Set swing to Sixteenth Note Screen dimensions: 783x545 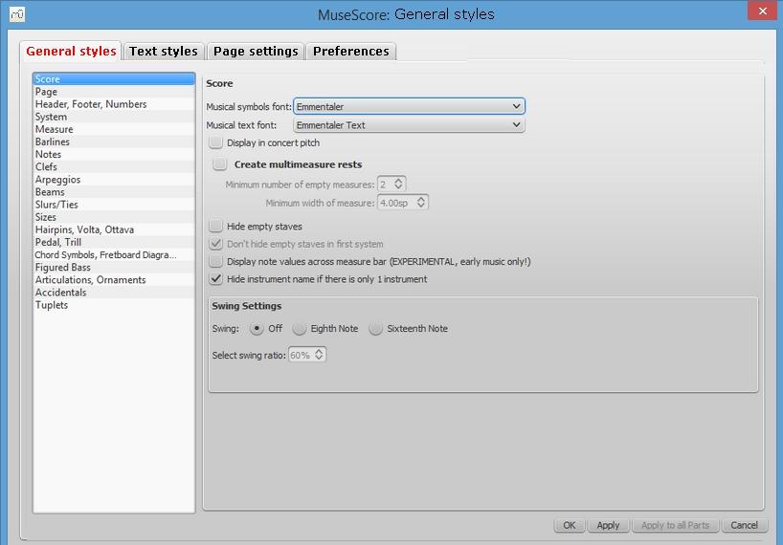pos(375,329)
